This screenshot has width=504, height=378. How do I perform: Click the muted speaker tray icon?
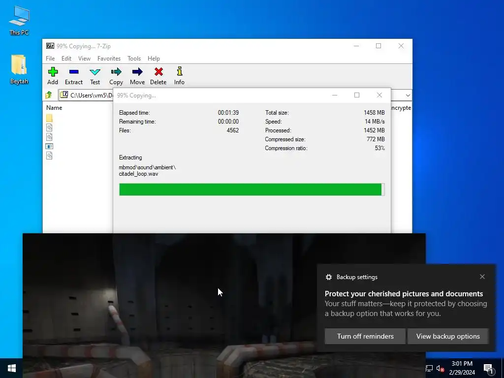[x=440, y=368]
